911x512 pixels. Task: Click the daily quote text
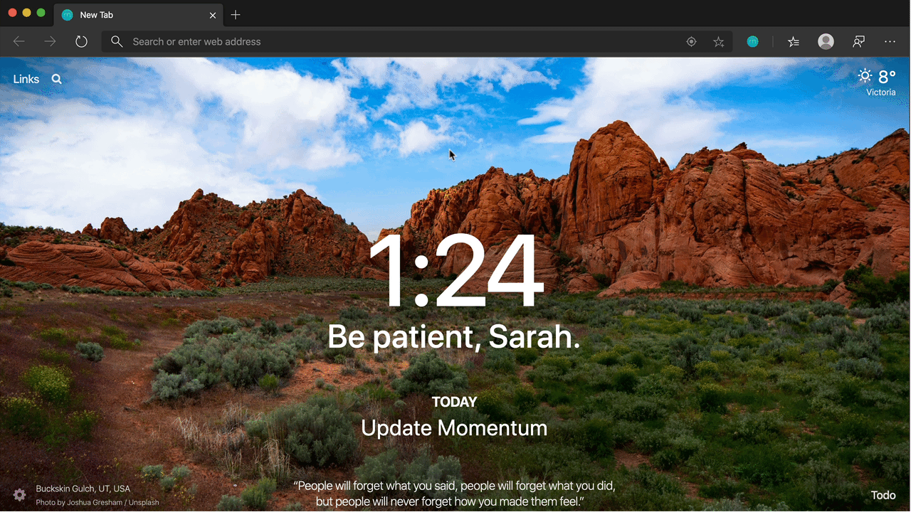(x=454, y=494)
